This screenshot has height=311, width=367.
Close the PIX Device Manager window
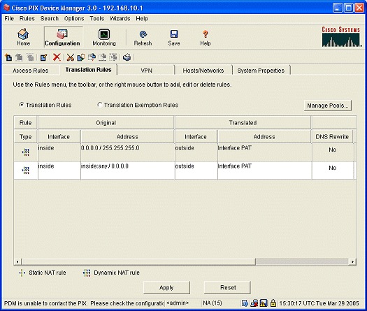coord(359,8)
